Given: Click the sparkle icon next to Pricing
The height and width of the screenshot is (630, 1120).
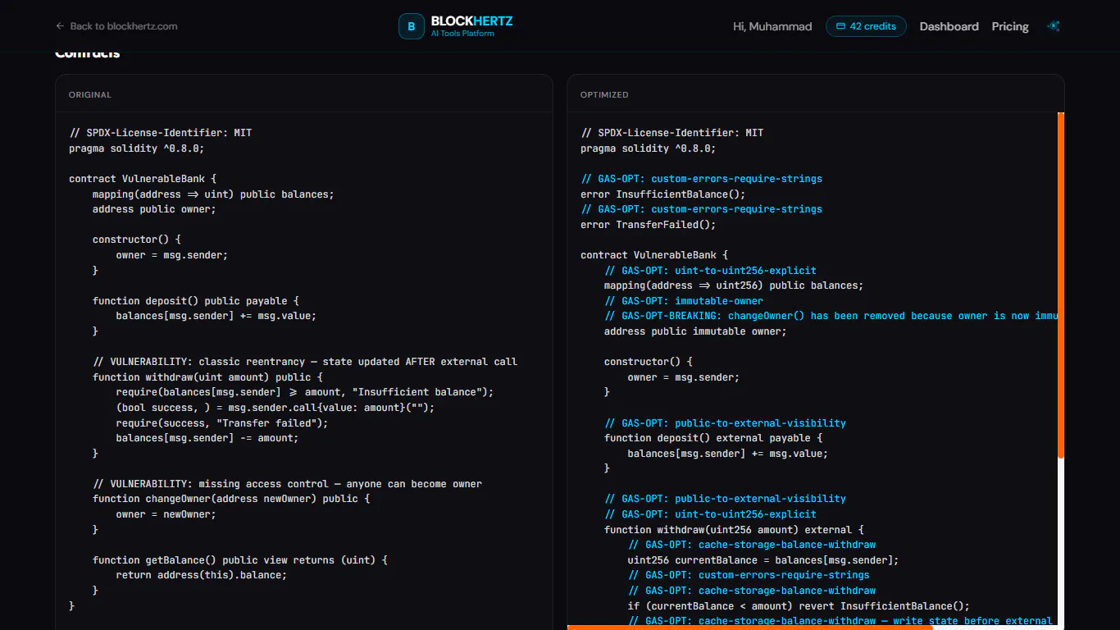Looking at the screenshot, I should [1054, 26].
